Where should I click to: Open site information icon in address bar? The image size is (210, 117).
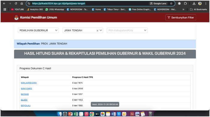29,4
